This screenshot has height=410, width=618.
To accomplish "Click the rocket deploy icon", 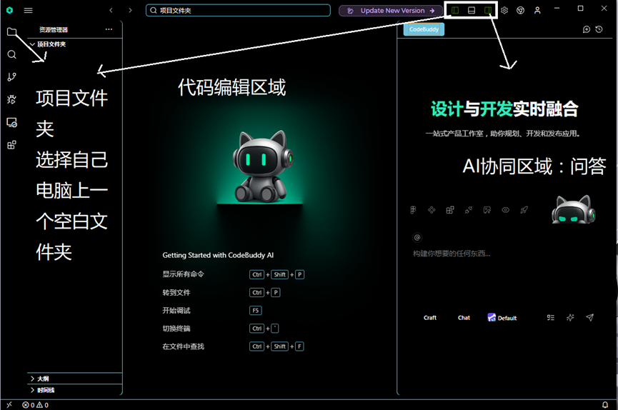I will coord(524,210).
